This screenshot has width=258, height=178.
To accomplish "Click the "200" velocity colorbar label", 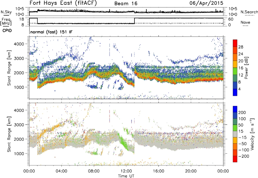I will tap(242, 112).
